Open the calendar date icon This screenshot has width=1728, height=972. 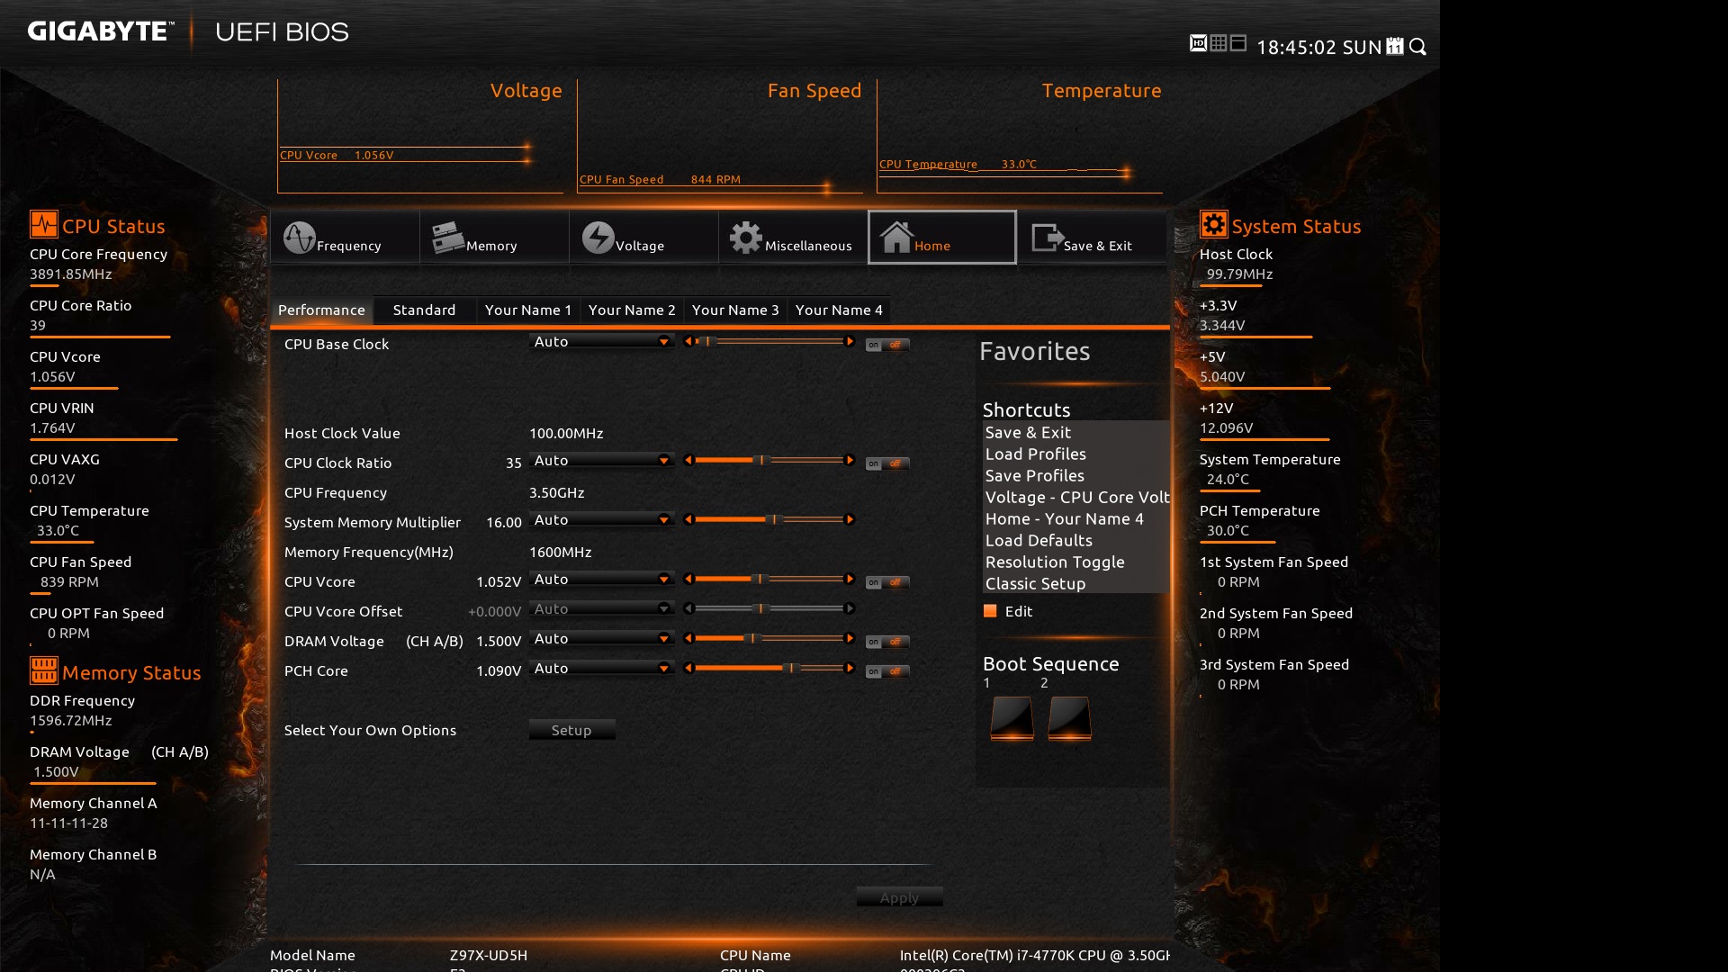[x=1395, y=46]
